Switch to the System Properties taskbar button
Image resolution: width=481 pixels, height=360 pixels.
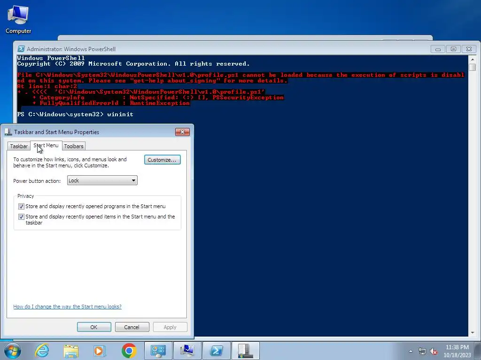click(x=187, y=351)
